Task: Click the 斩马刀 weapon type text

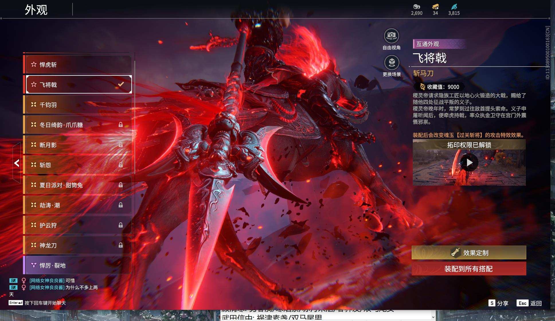Action: [x=423, y=73]
